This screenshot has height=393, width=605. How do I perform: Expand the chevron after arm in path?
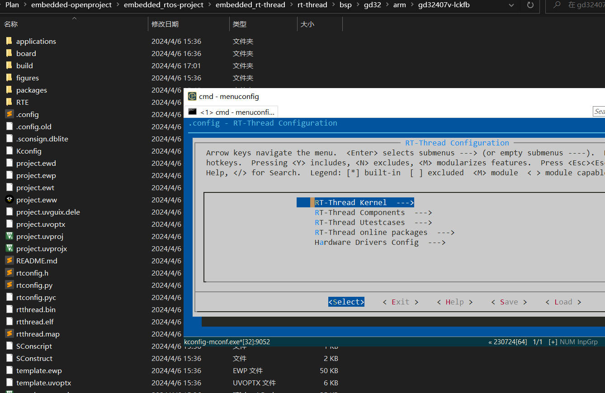[412, 5]
